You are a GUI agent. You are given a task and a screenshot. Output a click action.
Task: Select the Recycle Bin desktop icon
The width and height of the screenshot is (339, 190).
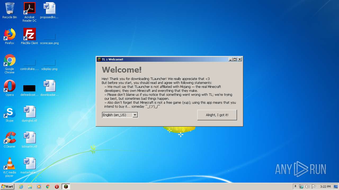(10, 11)
